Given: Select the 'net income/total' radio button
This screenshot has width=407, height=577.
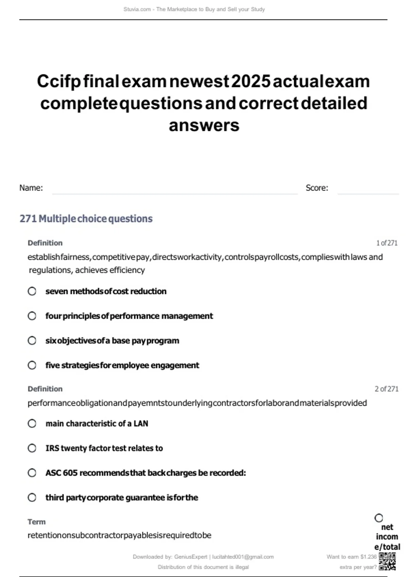Looking at the screenshot, I should click(379, 518).
